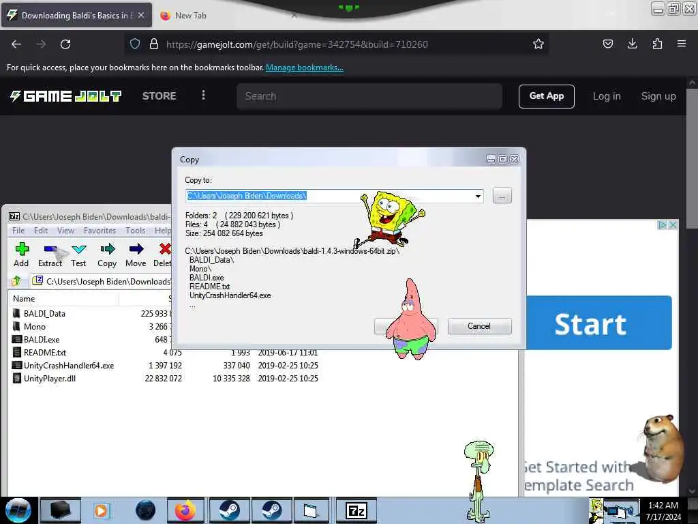The image size is (698, 524).
Task: Click Cancel in the Copy dialog
Action: click(x=479, y=325)
